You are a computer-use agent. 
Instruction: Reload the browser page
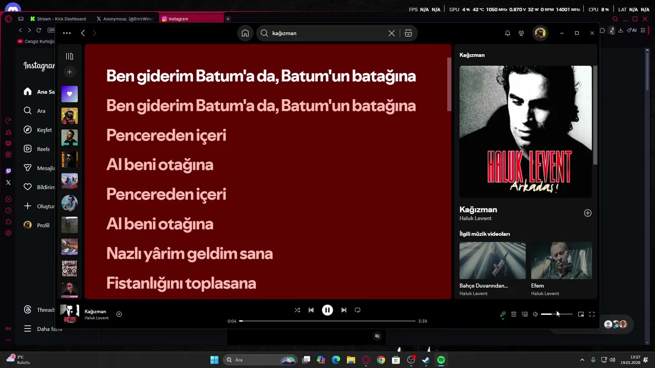[x=38, y=30]
